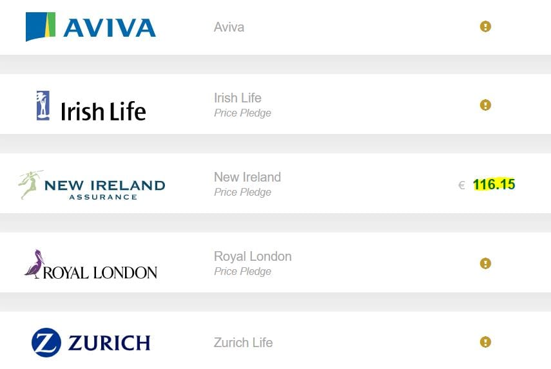Select the Irish Life provider name
Image resolution: width=551 pixels, height=369 pixels.
(238, 98)
